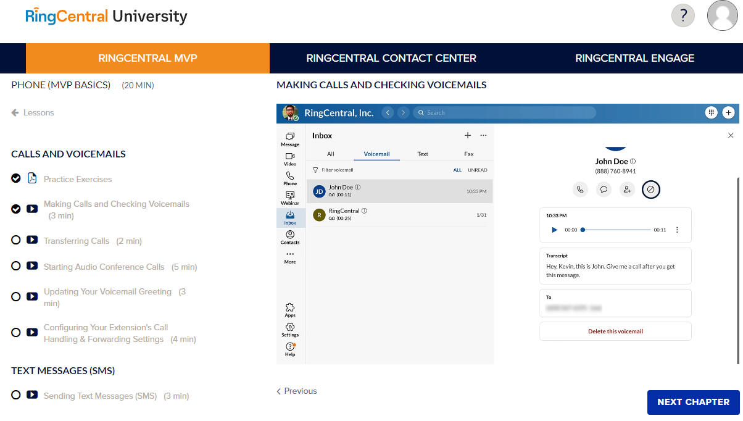
Task: Open voicemail player three-dot menu
Action: [677, 230]
